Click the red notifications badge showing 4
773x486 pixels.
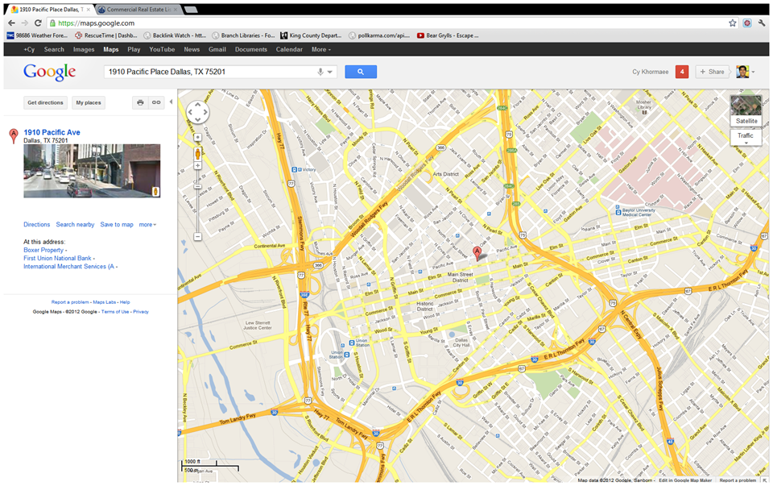(x=682, y=72)
